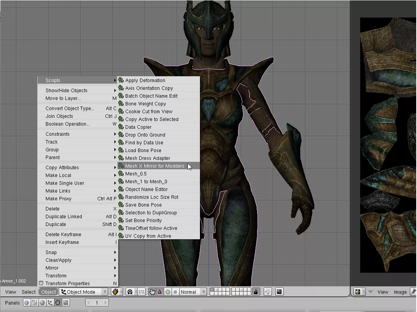Open the UV editor Image menu

[x=400, y=292]
